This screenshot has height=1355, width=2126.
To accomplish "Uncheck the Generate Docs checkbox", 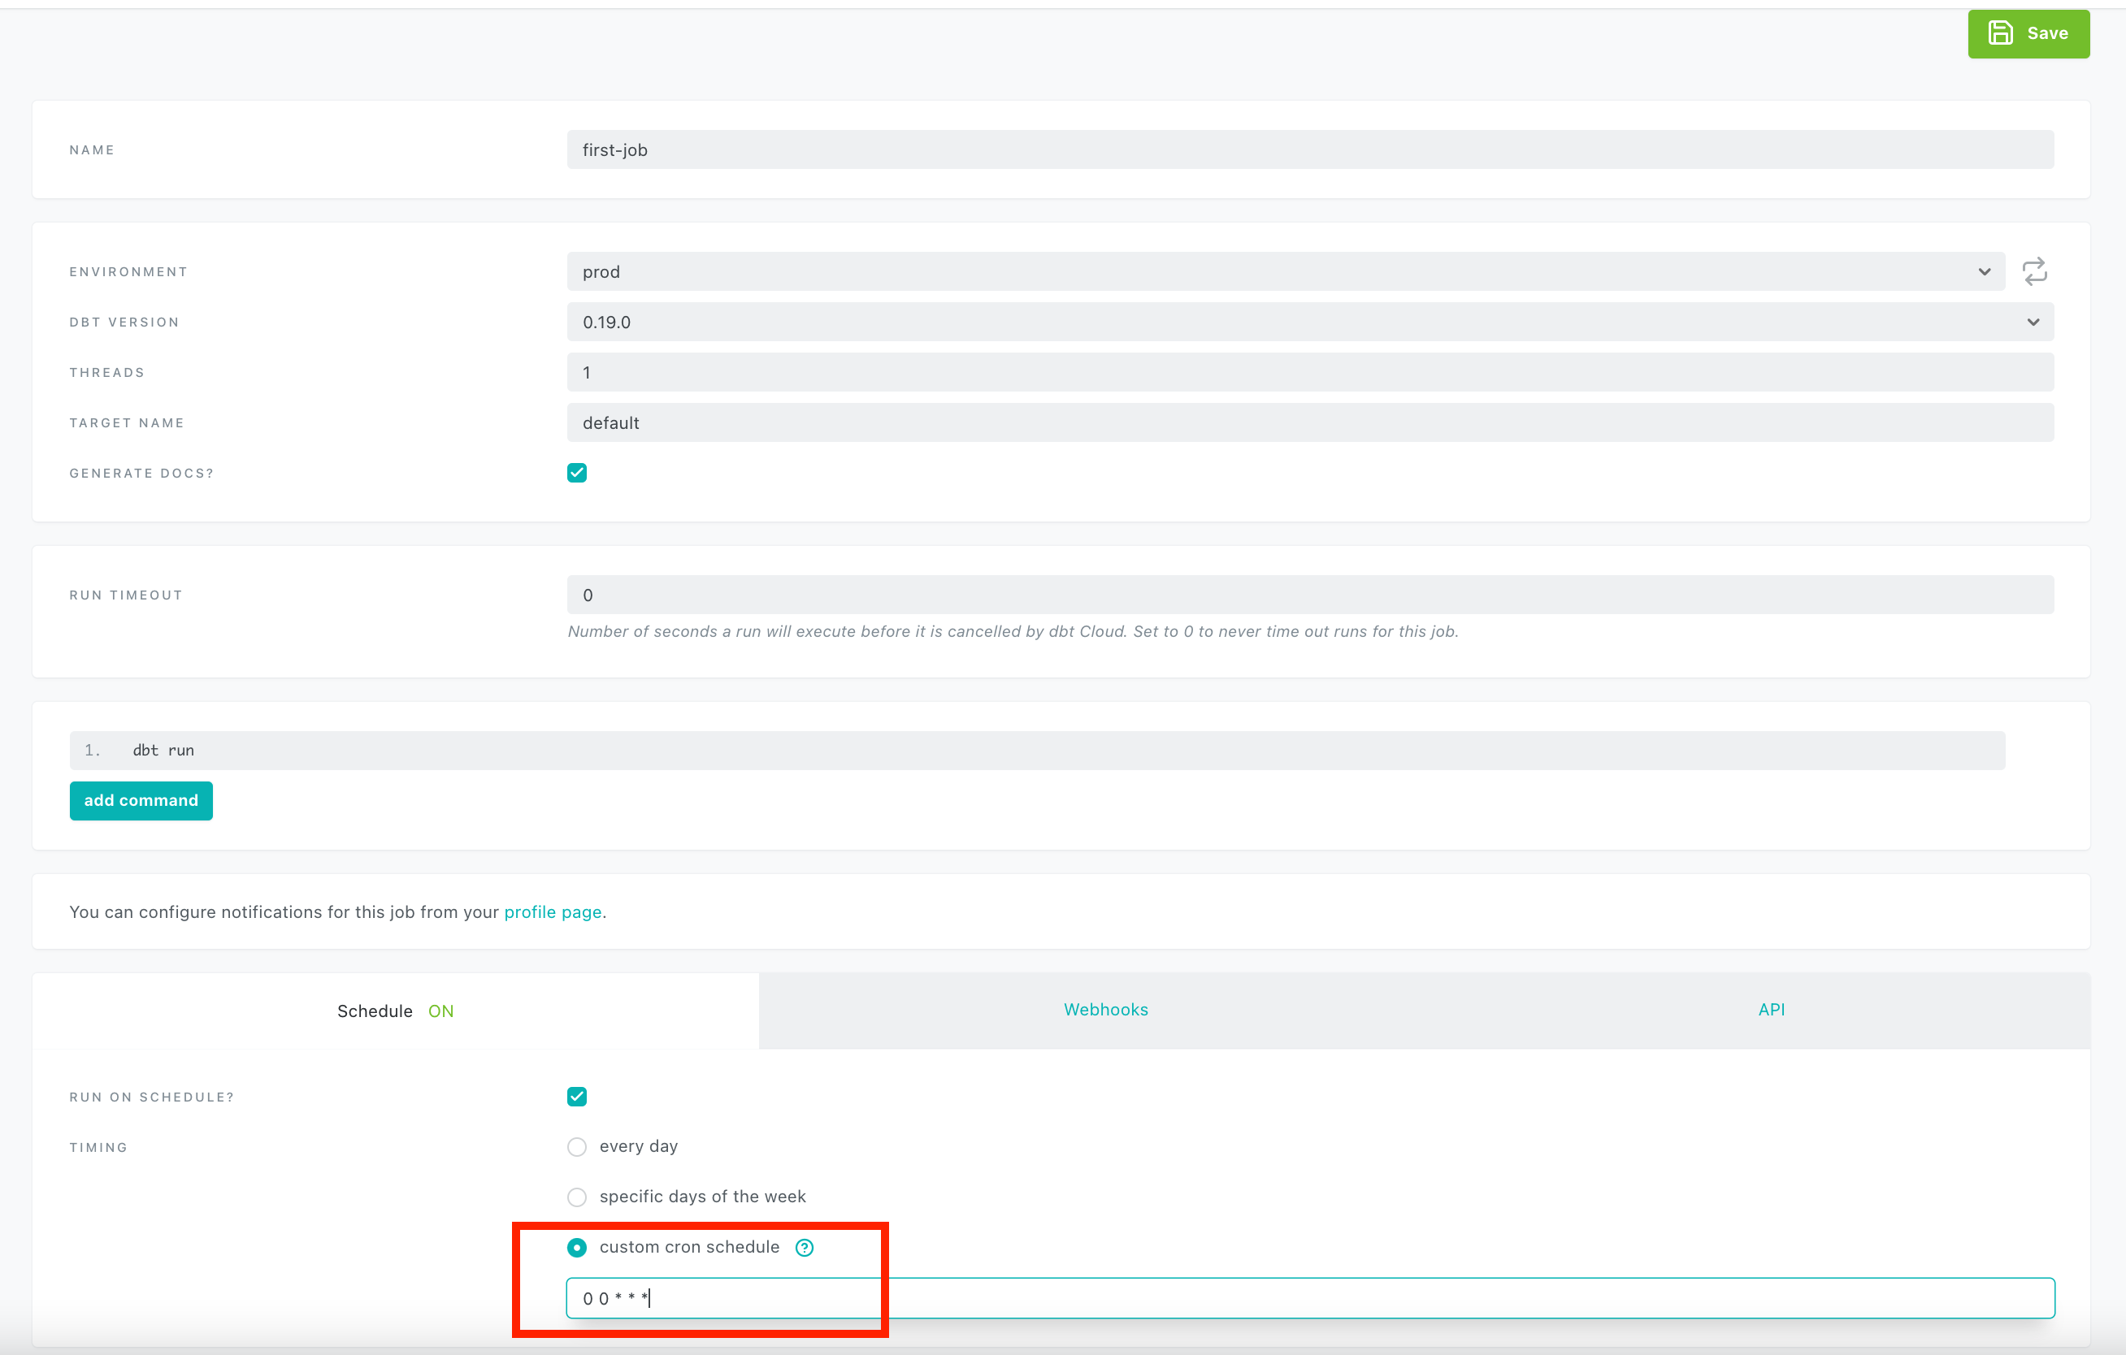I will tap(576, 473).
